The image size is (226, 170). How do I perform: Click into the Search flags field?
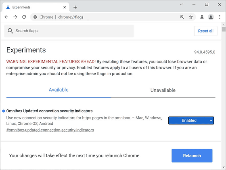coord(69,31)
